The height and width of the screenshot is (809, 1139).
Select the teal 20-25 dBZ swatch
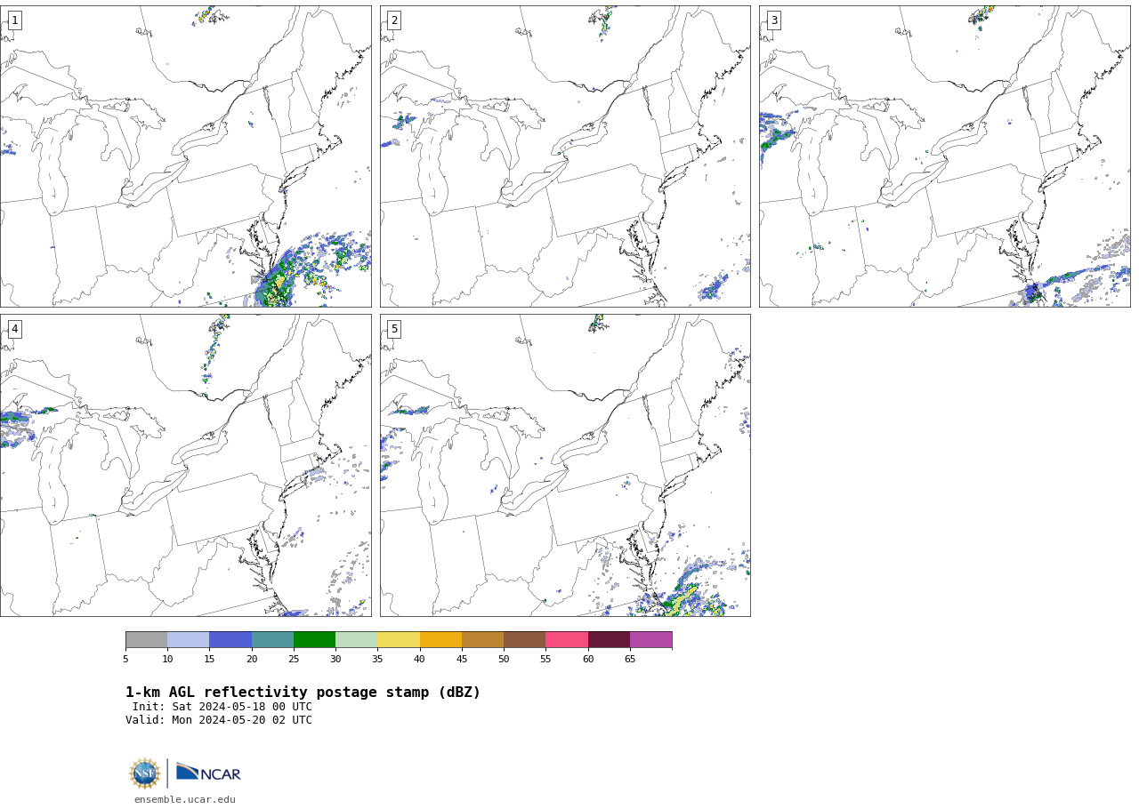point(272,640)
